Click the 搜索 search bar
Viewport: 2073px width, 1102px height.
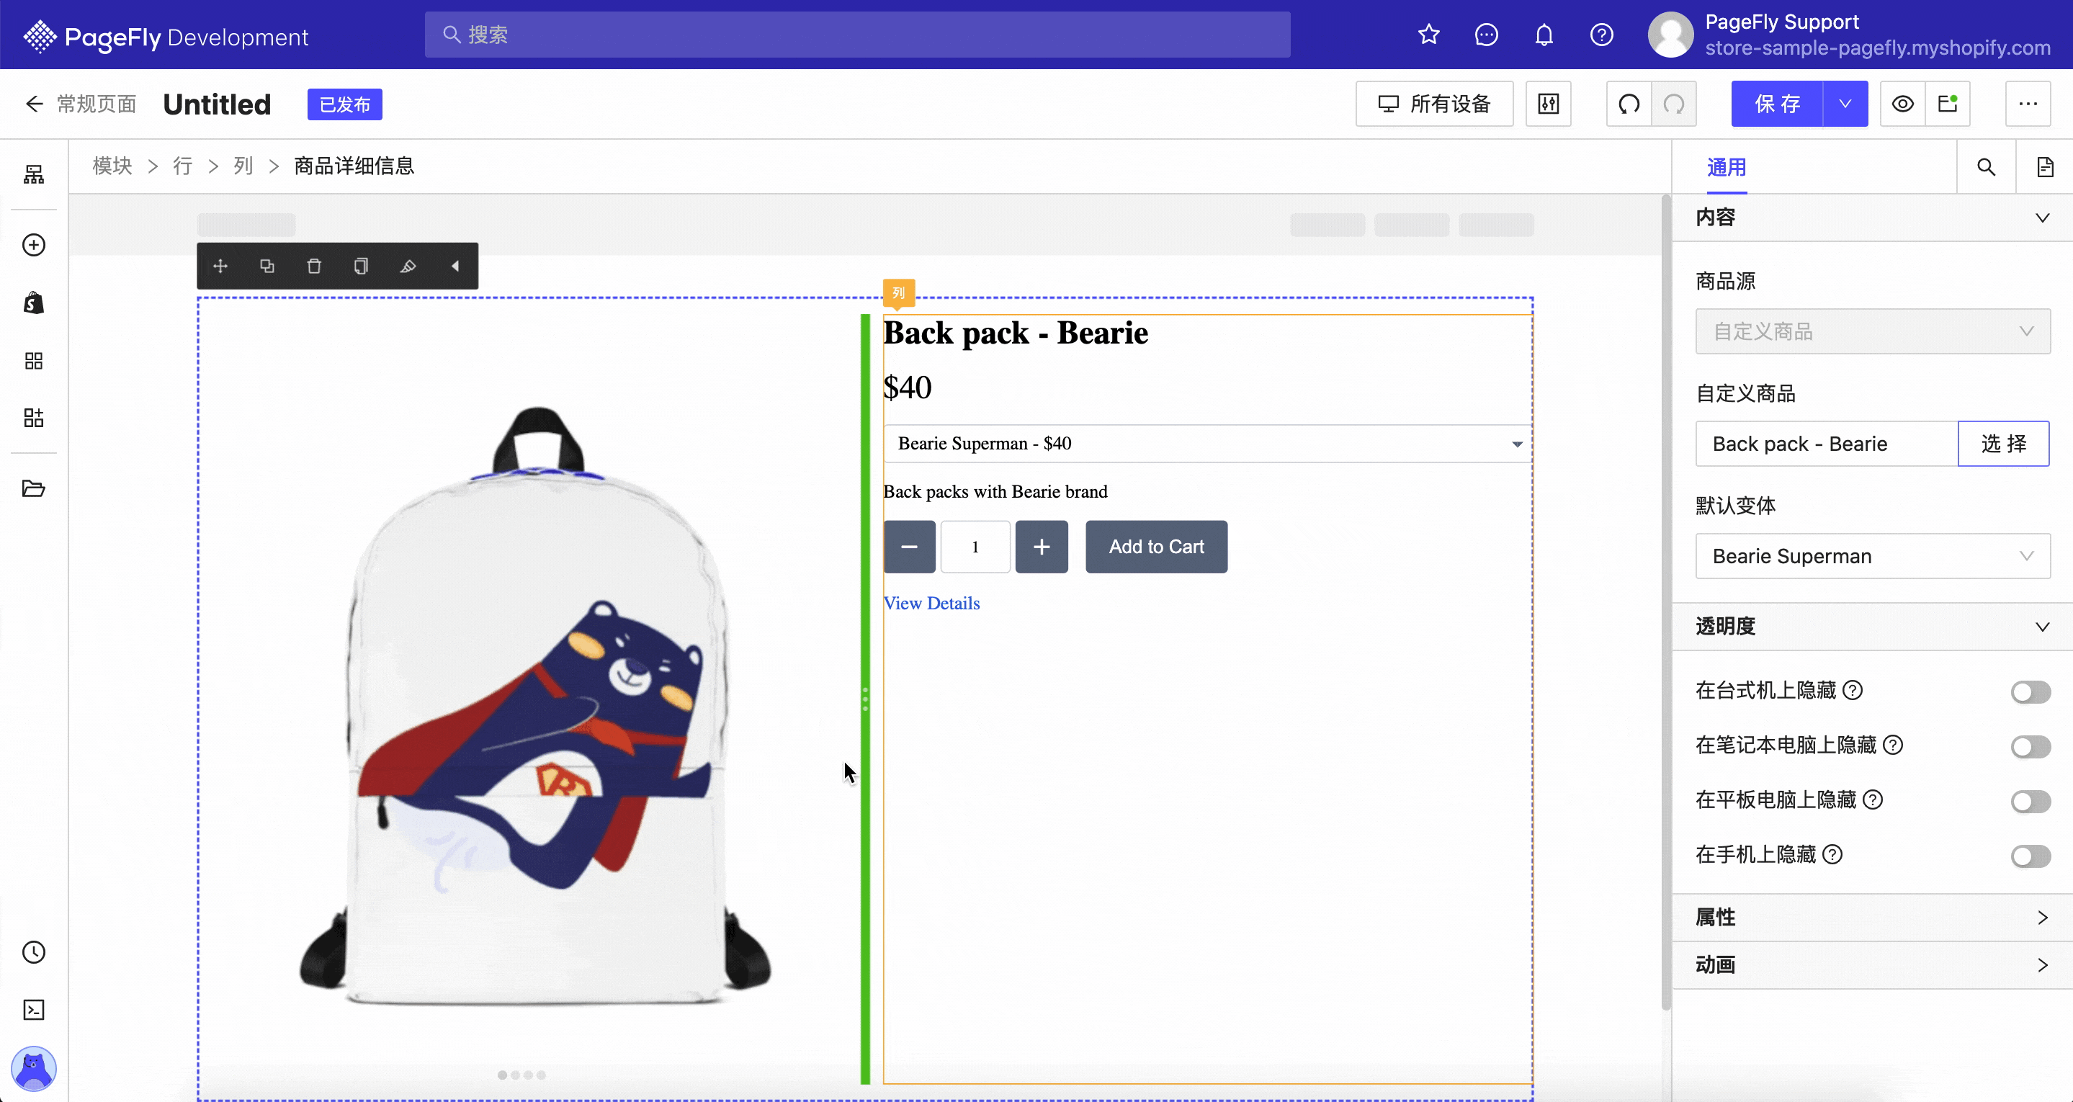click(x=858, y=35)
